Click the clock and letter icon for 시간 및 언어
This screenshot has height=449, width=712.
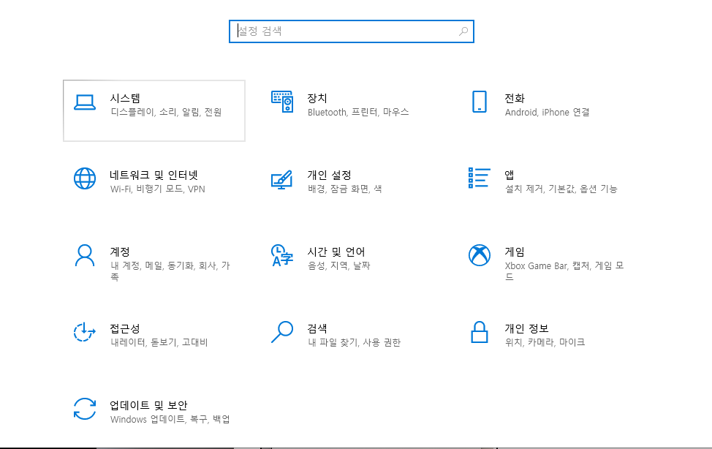click(282, 255)
